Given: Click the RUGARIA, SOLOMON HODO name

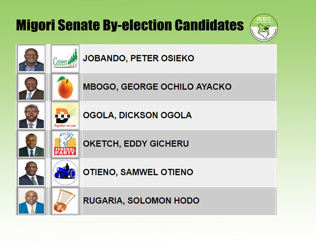Looking at the screenshot, I should pos(141,201).
